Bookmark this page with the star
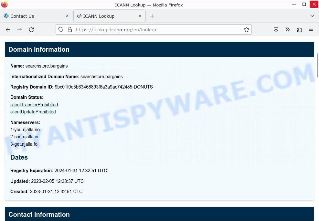This screenshot has width=319, height=221. [247, 30]
